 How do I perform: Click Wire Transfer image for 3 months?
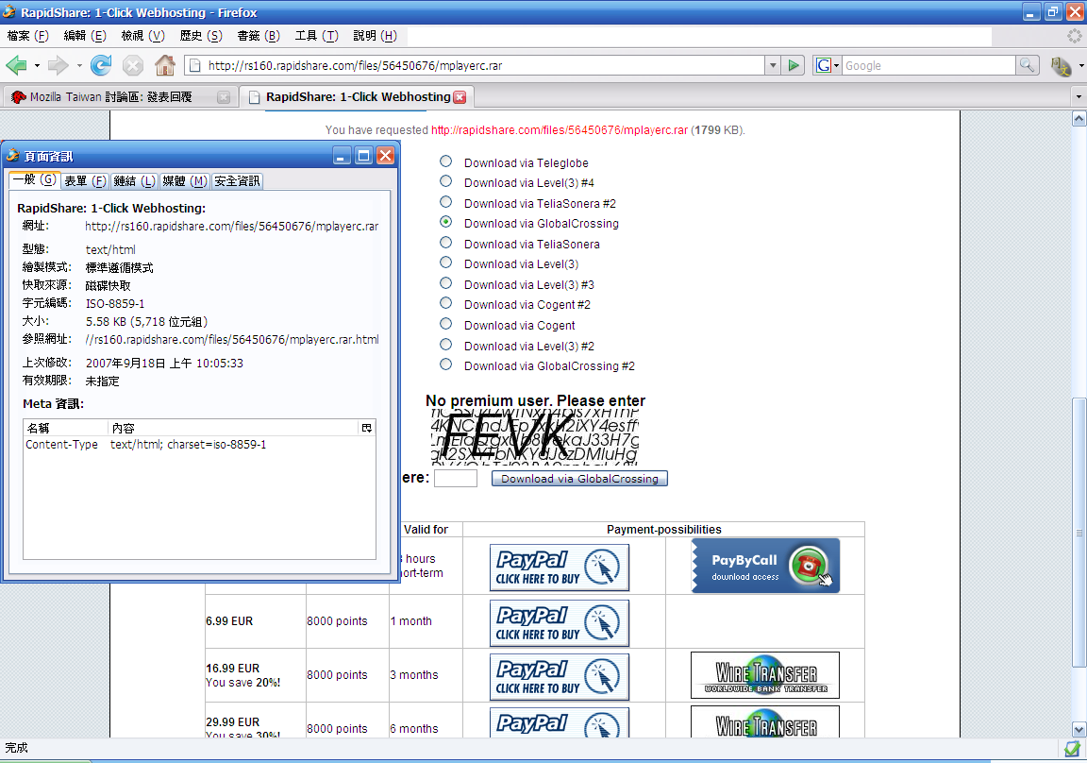click(764, 675)
